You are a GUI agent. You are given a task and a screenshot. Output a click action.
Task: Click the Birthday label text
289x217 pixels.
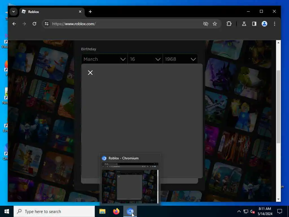[x=89, y=49]
